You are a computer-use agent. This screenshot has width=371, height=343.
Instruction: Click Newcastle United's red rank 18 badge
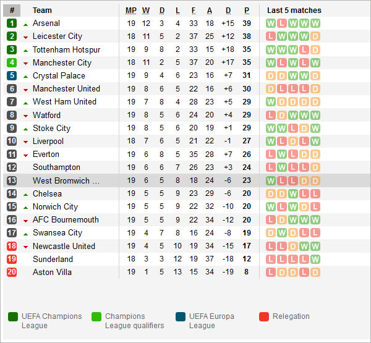(12, 246)
